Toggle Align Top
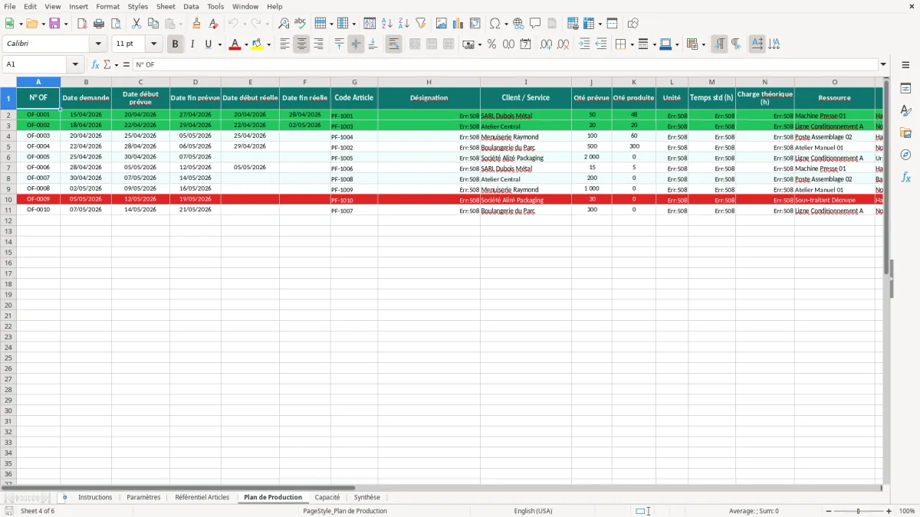The width and height of the screenshot is (920, 517). click(339, 44)
